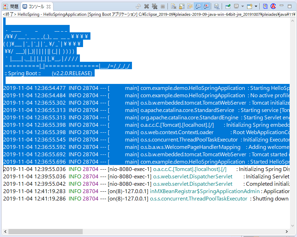Toggle the red circled A icon

pyautogui.click(x=273, y=6)
